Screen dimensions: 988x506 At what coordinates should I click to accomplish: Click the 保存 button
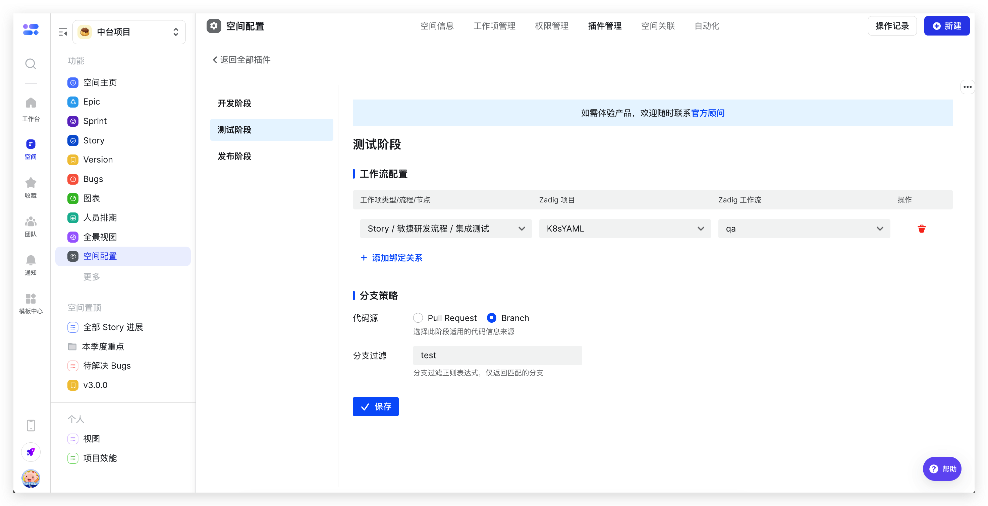(x=376, y=406)
